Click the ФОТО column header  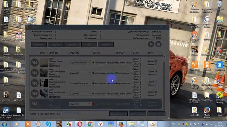click(43, 53)
